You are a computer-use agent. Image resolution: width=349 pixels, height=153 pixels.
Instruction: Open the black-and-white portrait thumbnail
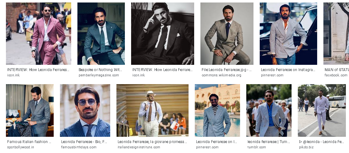tap(162, 34)
